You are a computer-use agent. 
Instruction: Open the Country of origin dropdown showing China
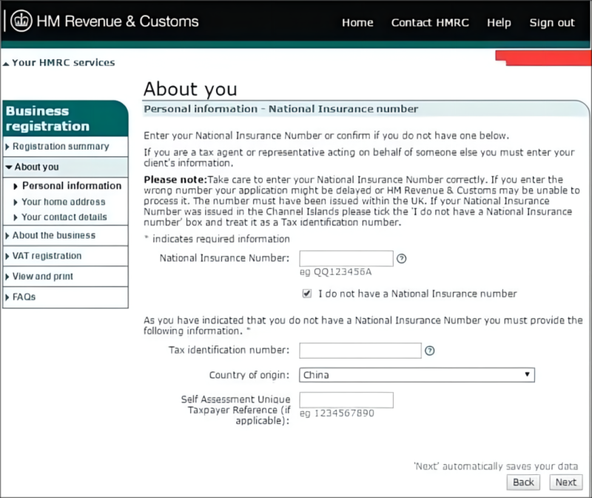[417, 375]
